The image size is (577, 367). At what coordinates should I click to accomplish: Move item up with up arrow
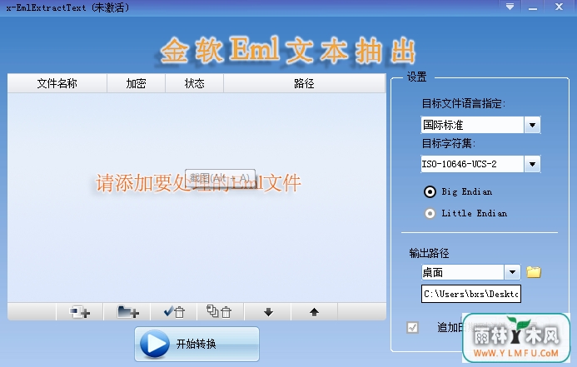pyautogui.click(x=314, y=312)
